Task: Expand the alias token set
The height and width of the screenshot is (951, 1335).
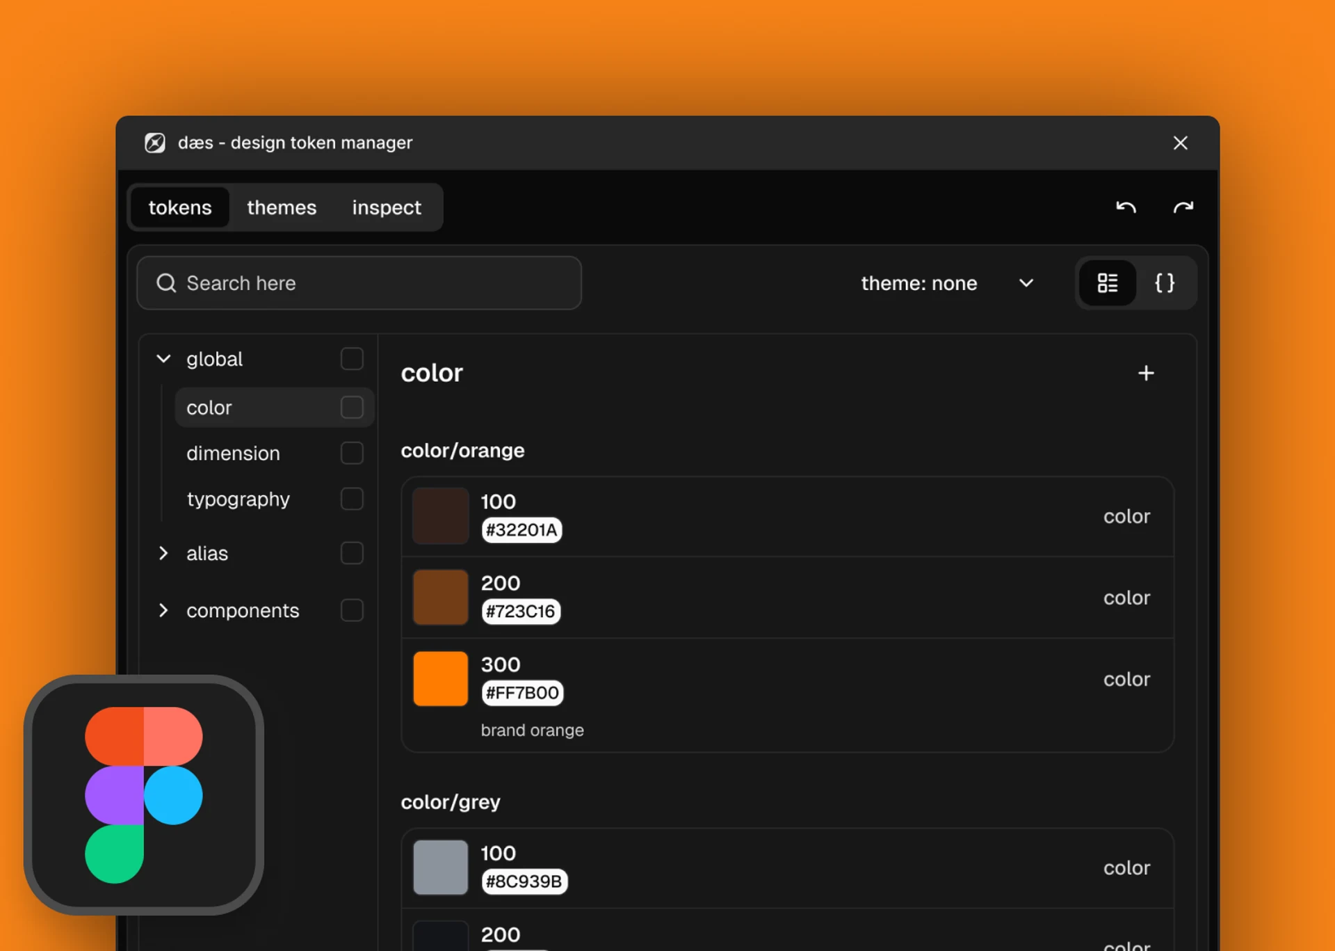Action: [163, 553]
